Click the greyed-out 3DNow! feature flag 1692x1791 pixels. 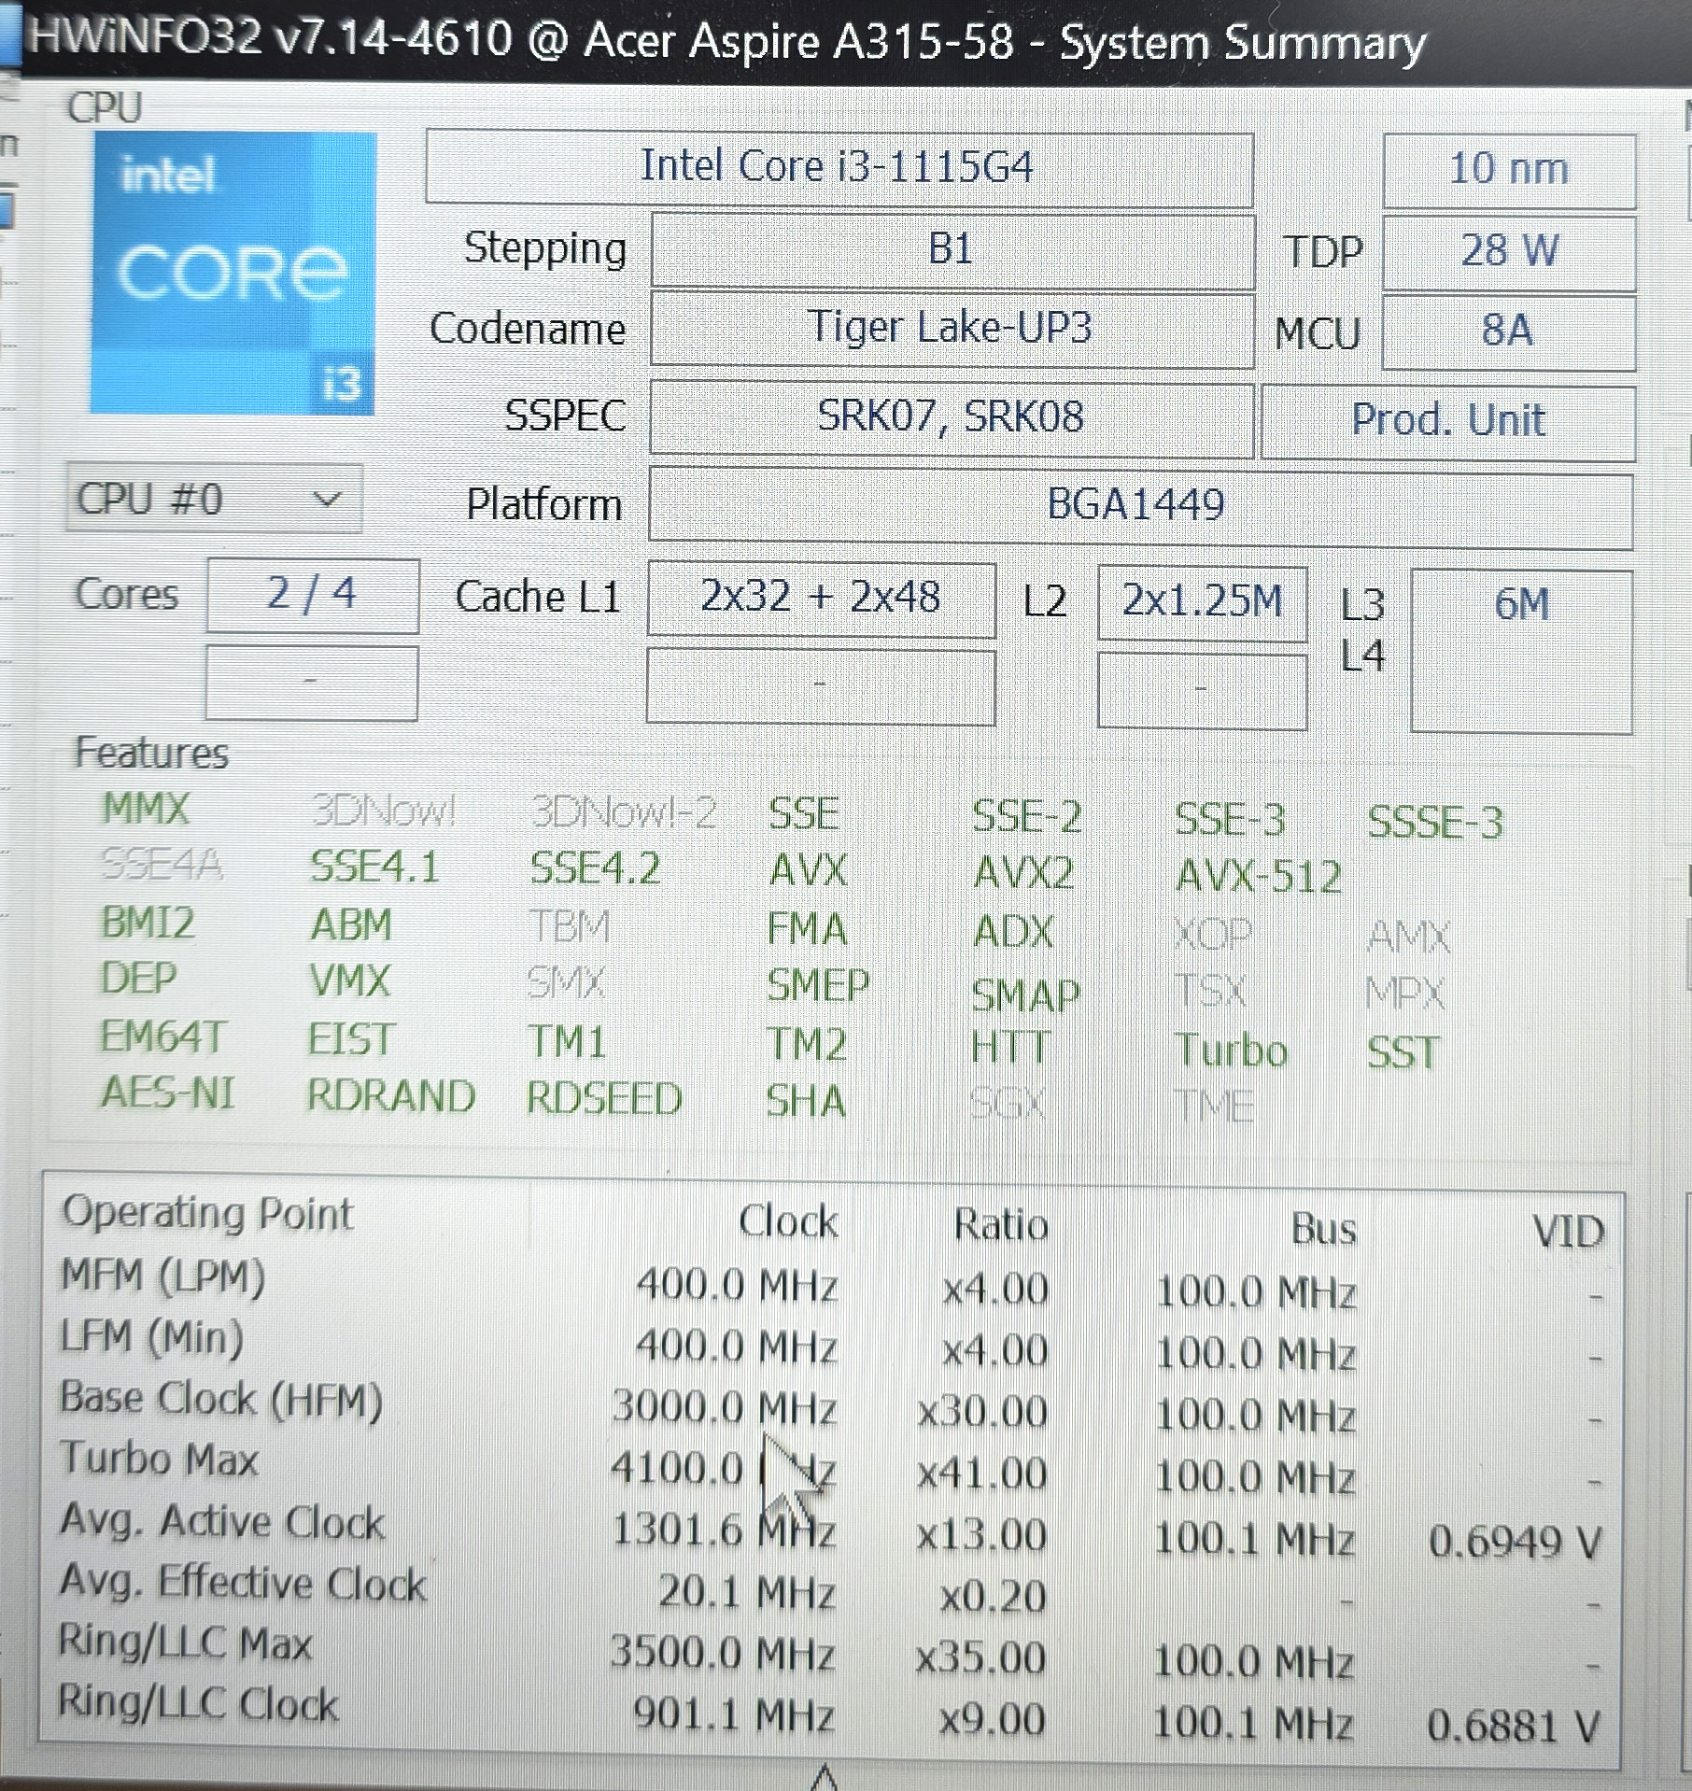point(383,812)
